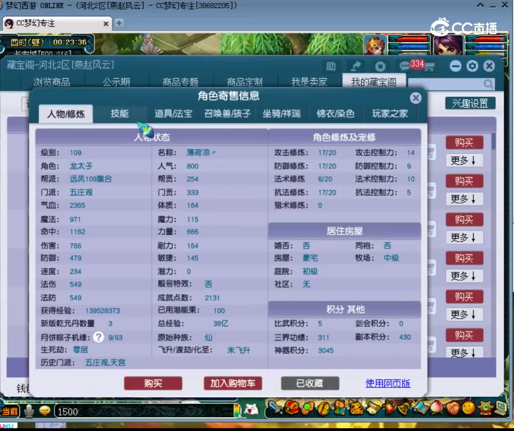Expand the fourth 更多↓ dropdown in listing
The width and height of the screenshot is (514, 431).
click(x=464, y=276)
